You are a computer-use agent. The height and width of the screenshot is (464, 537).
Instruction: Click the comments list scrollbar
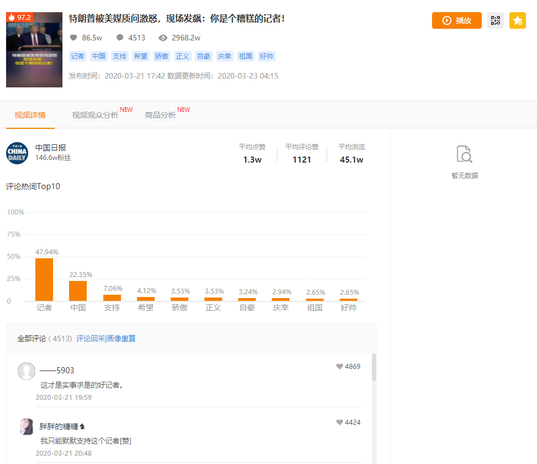coord(374,367)
